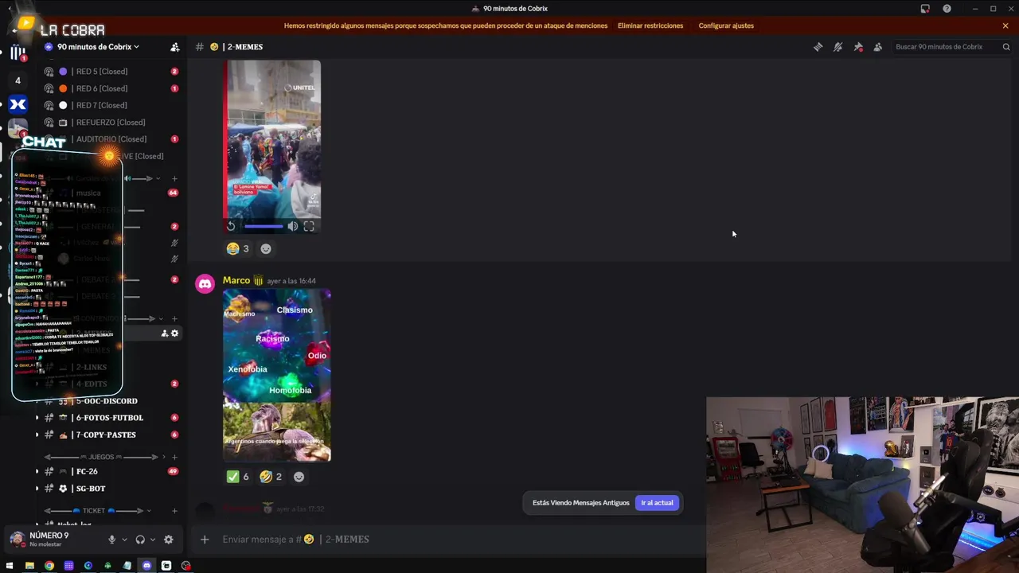The image size is (1019, 573).
Task: Select the blue X server icon
Action: pos(18,104)
